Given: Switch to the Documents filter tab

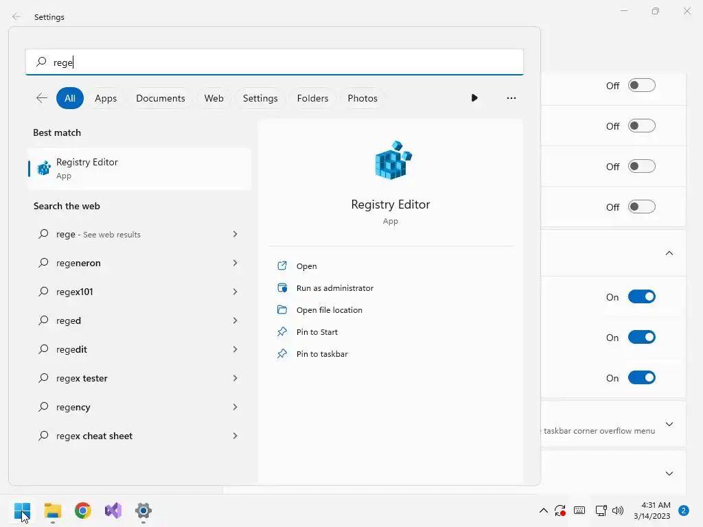Looking at the screenshot, I should click(161, 98).
